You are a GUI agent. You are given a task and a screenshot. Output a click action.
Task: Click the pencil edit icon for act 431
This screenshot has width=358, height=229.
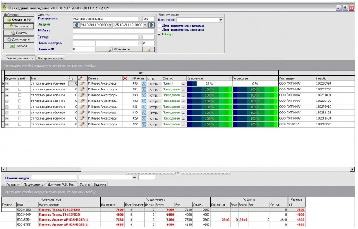click(x=82, y=107)
